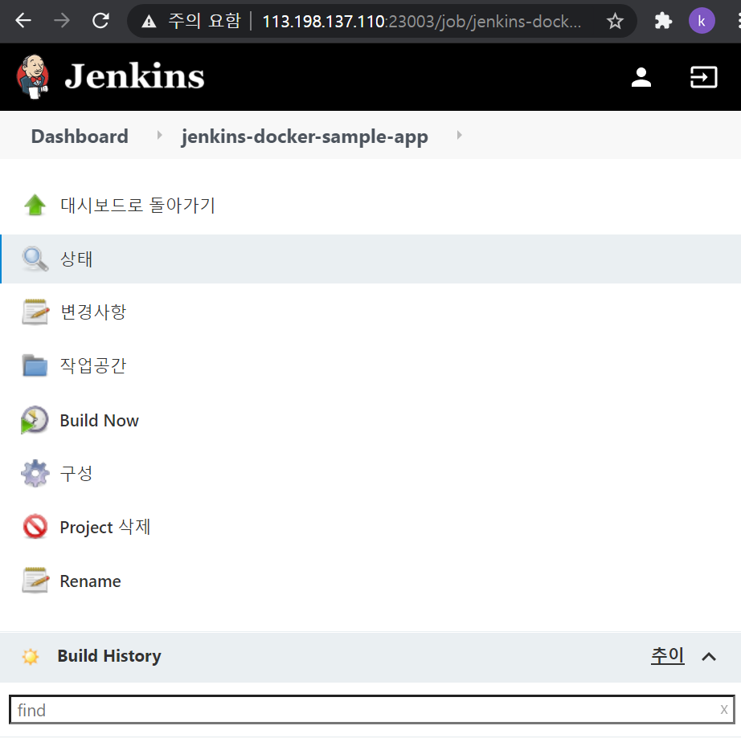Click the not-secure warning triangle
The width and height of the screenshot is (741, 738).
pos(149,21)
